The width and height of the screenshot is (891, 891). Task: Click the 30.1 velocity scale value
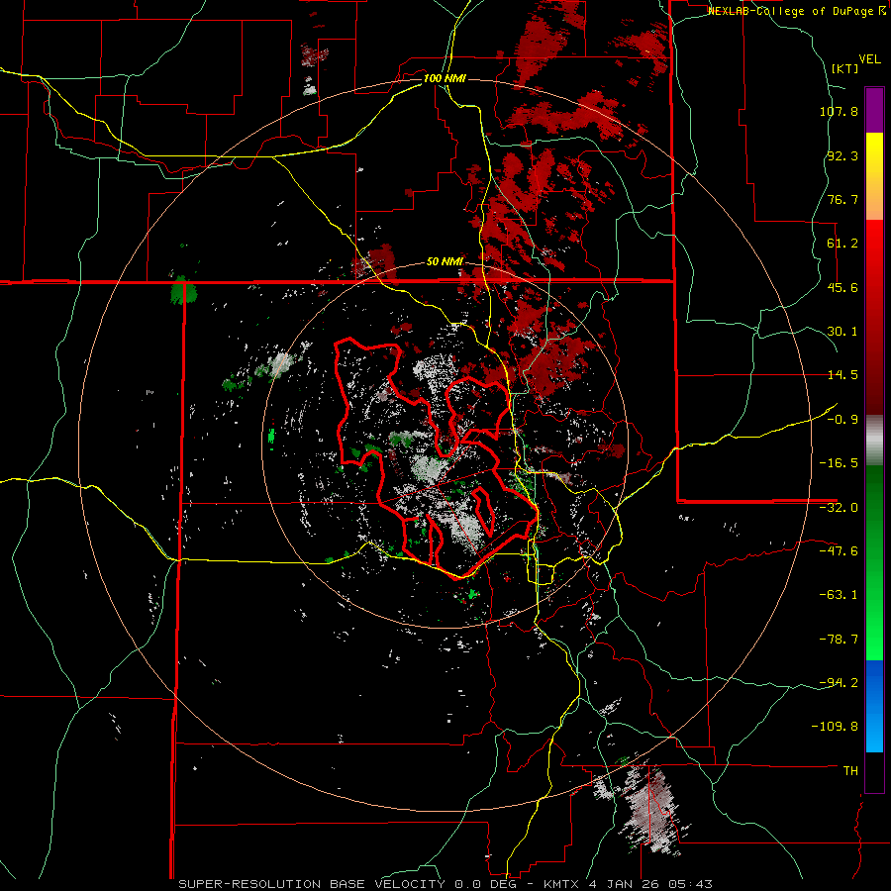tap(842, 332)
